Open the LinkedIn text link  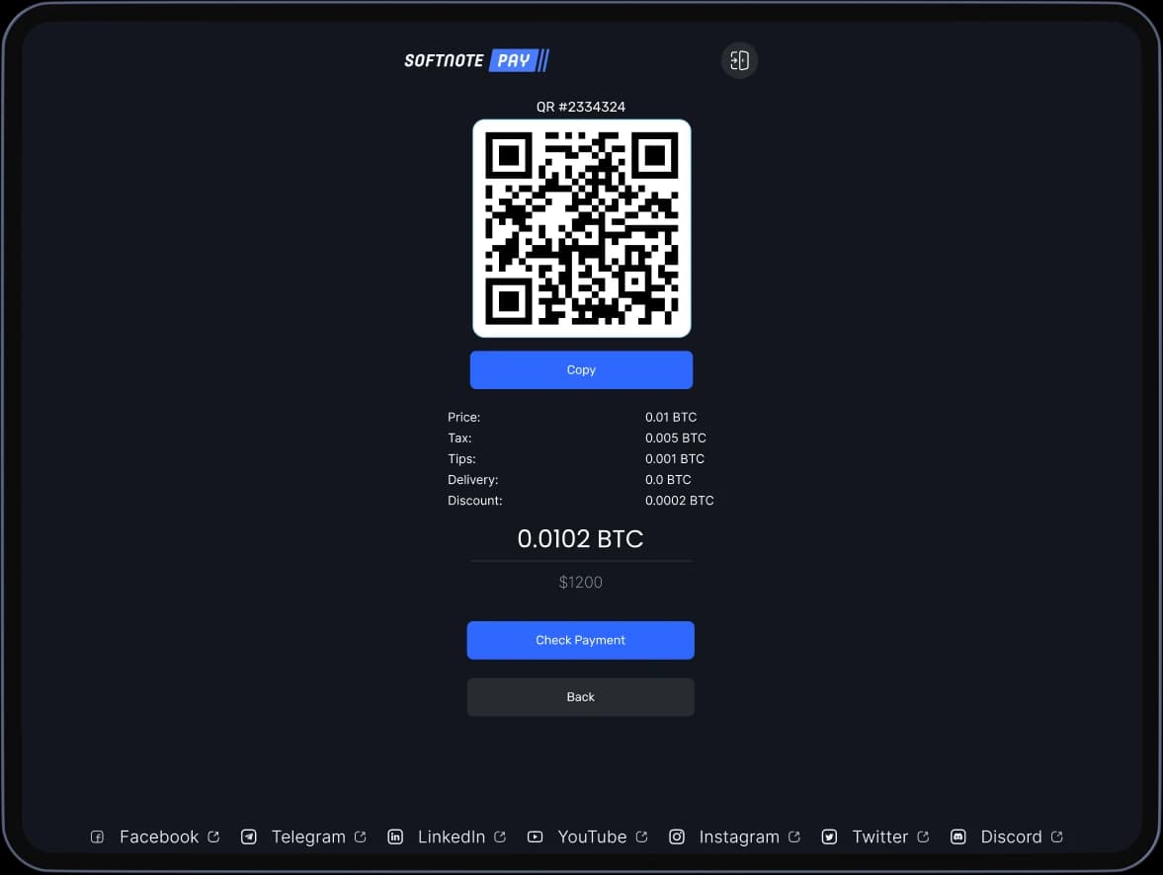pyautogui.click(x=452, y=837)
